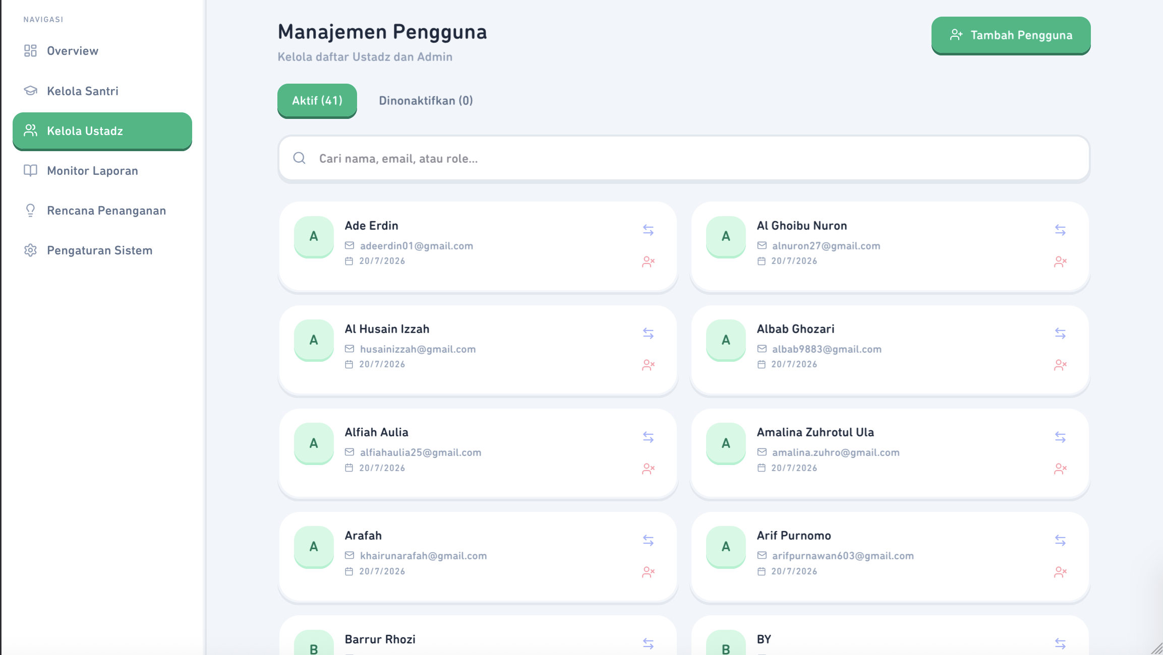Open Monitor Laporan
Image resolution: width=1163 pixels, height=655 pixels.
coord(102,171)
